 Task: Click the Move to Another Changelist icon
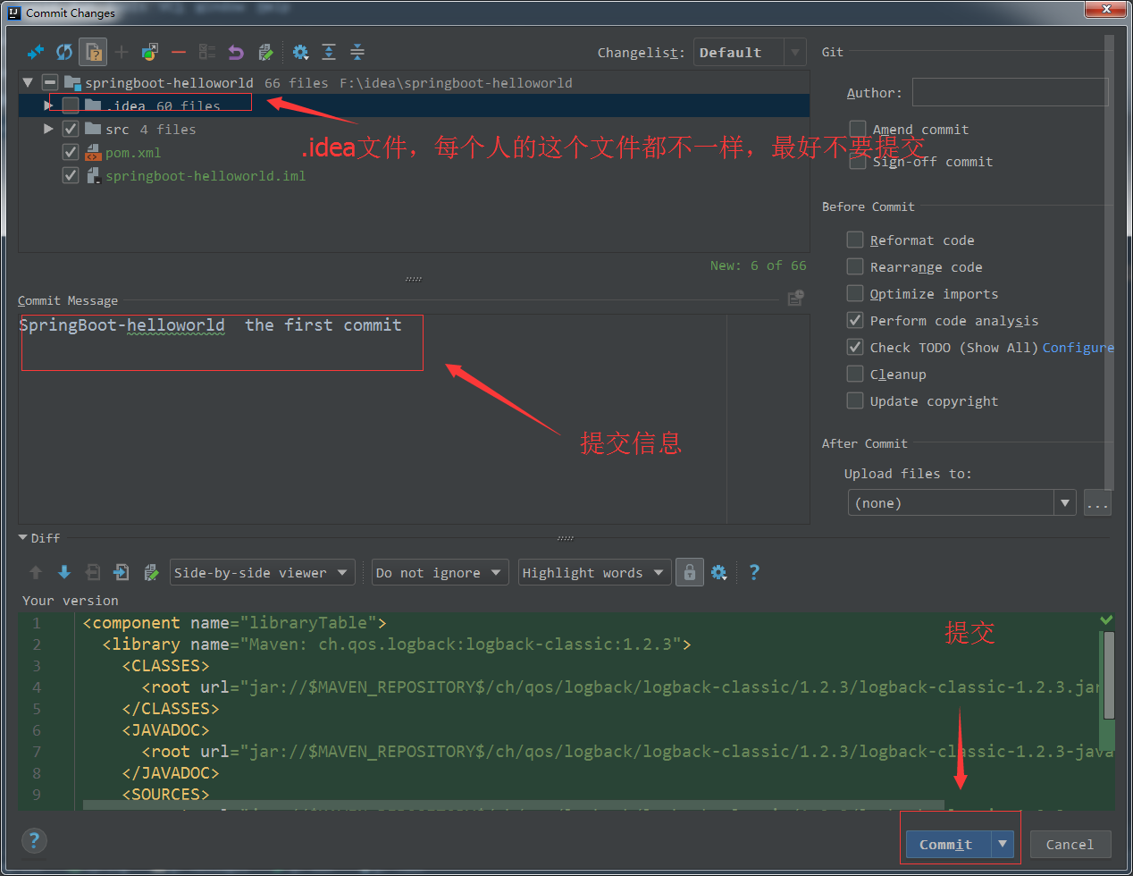coord(150,52)
